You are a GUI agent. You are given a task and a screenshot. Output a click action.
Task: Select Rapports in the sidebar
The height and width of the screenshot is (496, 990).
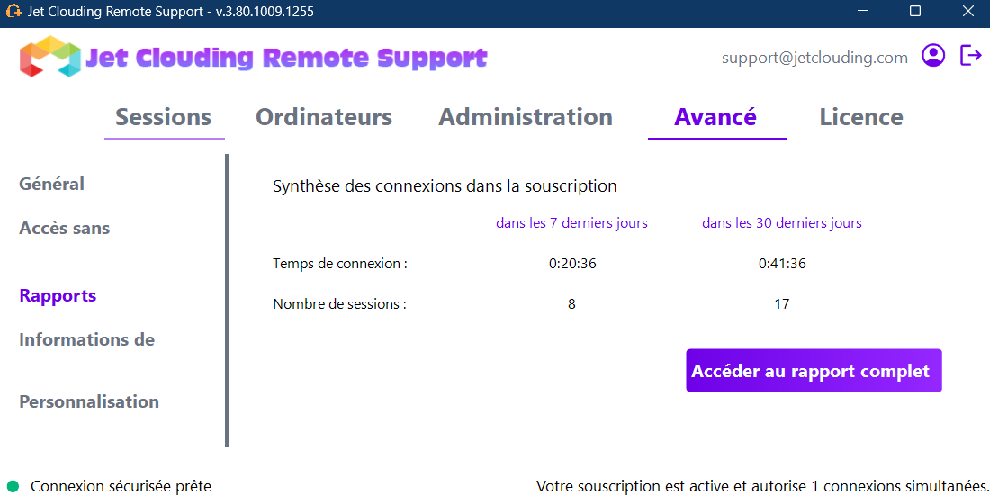click(58, 295)
